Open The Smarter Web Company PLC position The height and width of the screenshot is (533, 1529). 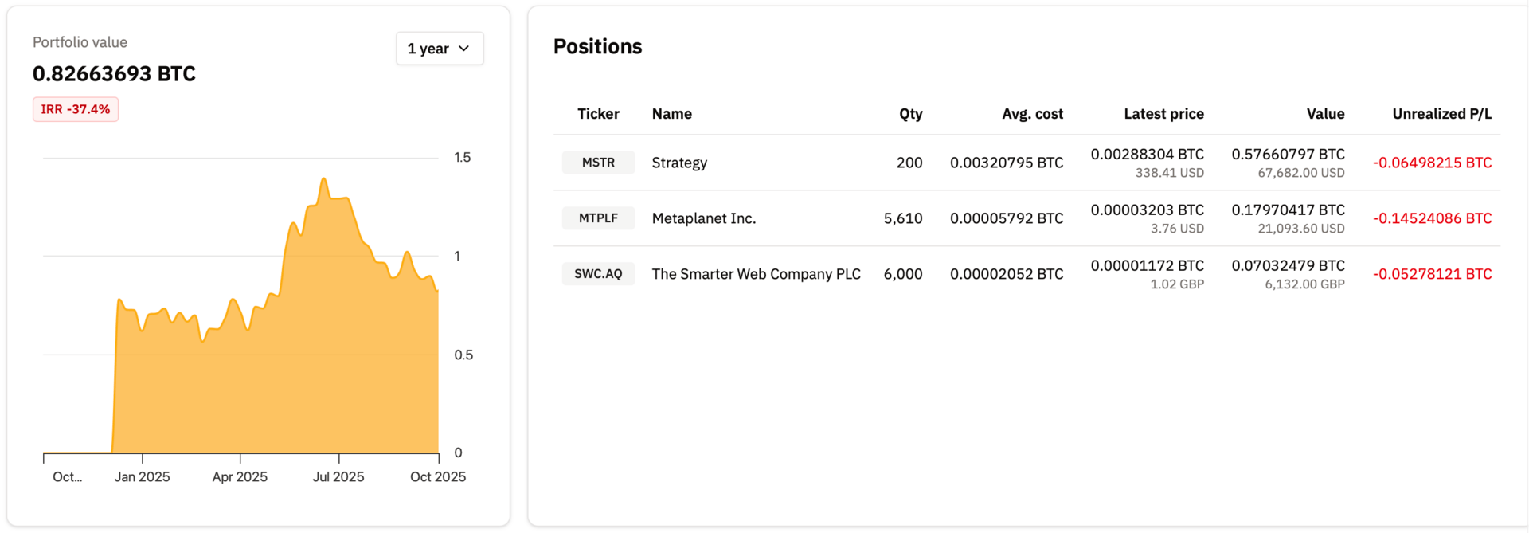756,274
